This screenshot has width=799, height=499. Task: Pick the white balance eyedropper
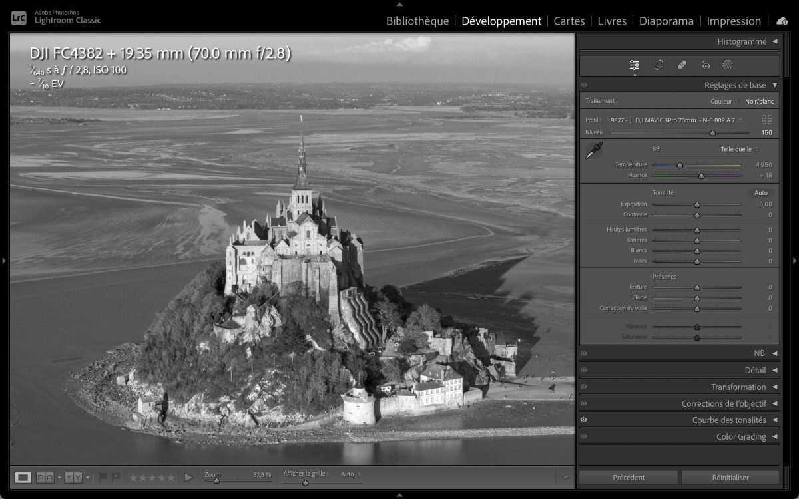(593, 151)
